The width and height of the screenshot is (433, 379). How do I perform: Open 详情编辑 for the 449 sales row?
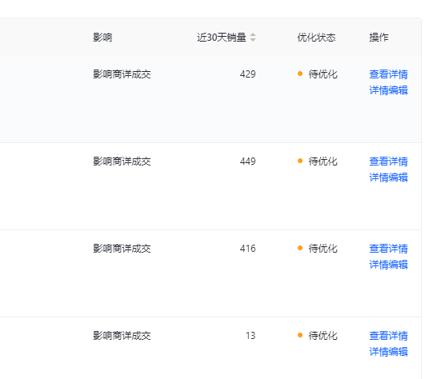coord(388,178)
